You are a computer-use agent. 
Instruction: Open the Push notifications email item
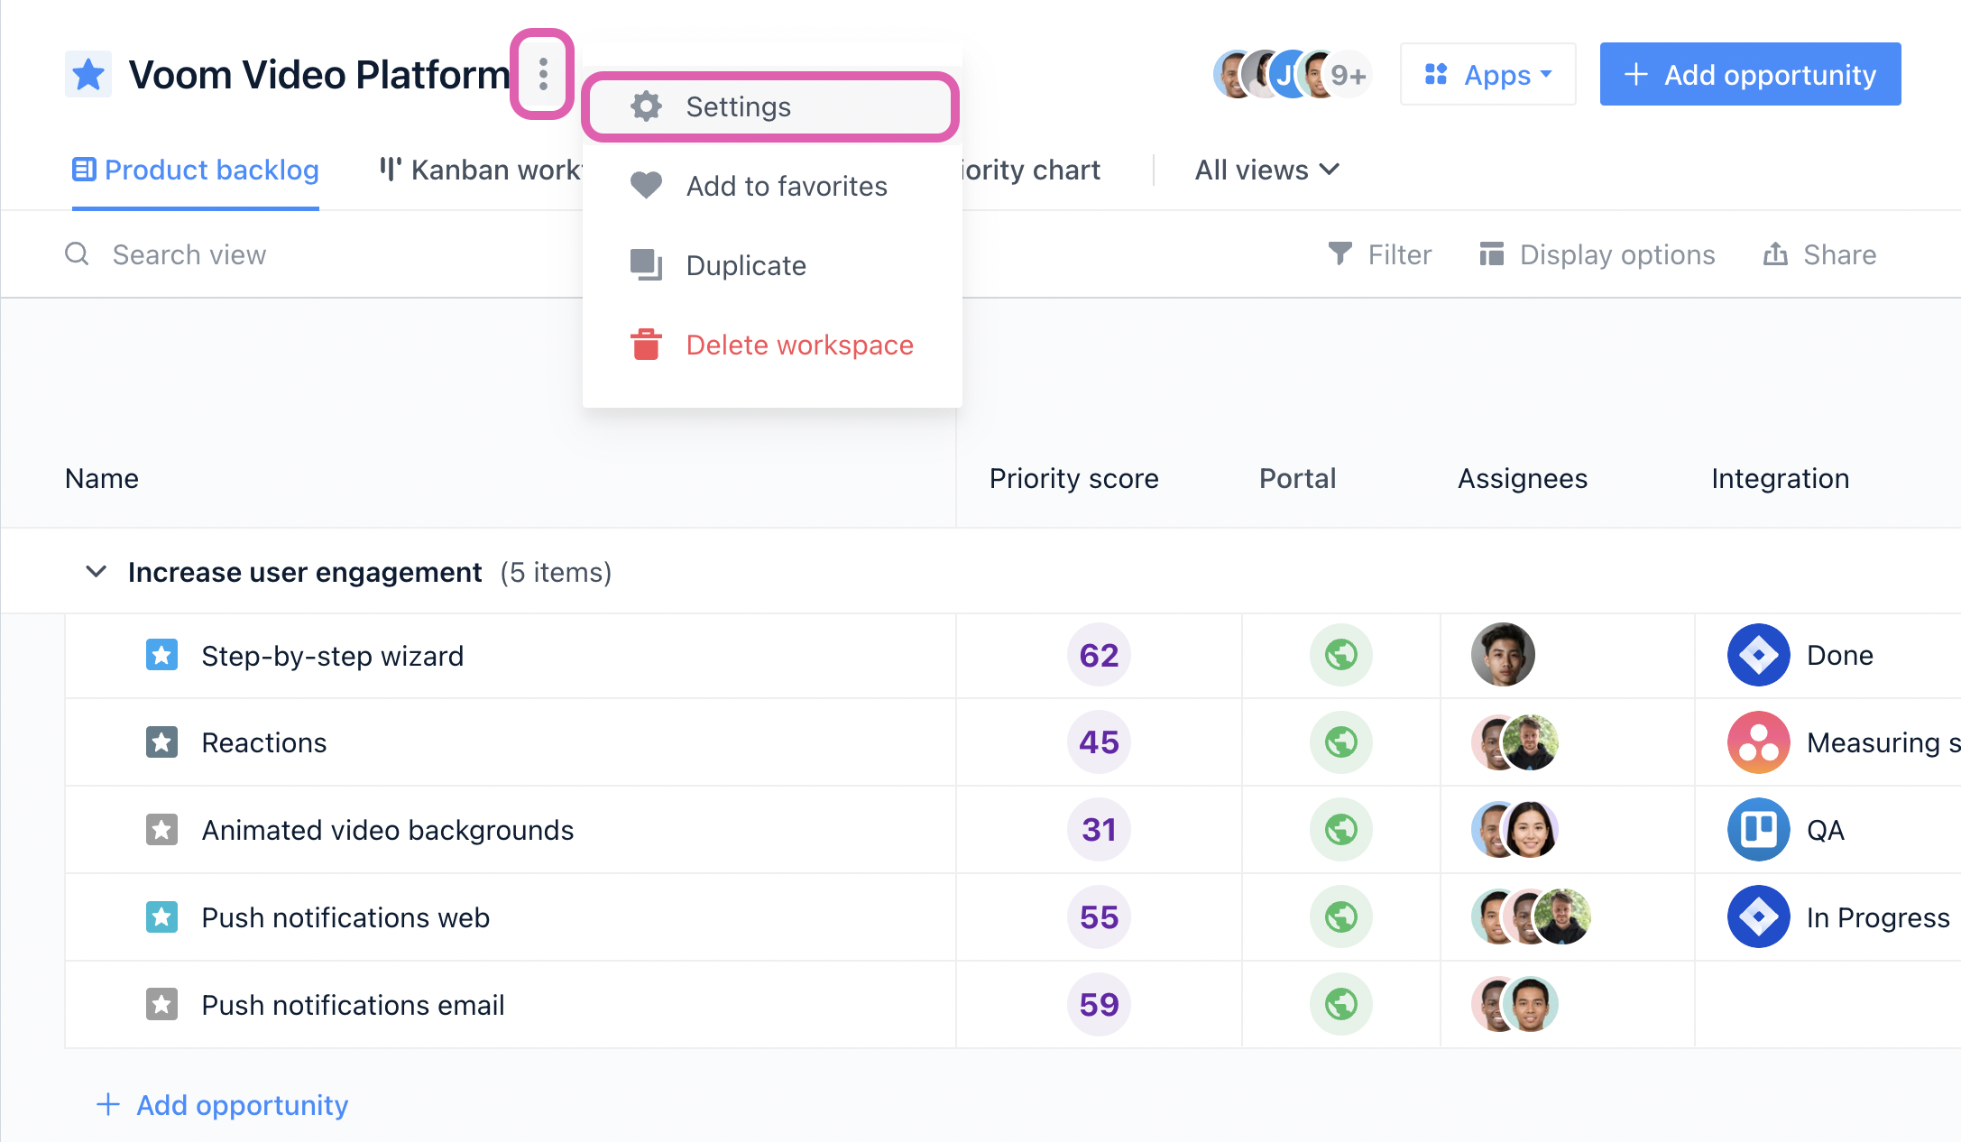pos(353,1004)
